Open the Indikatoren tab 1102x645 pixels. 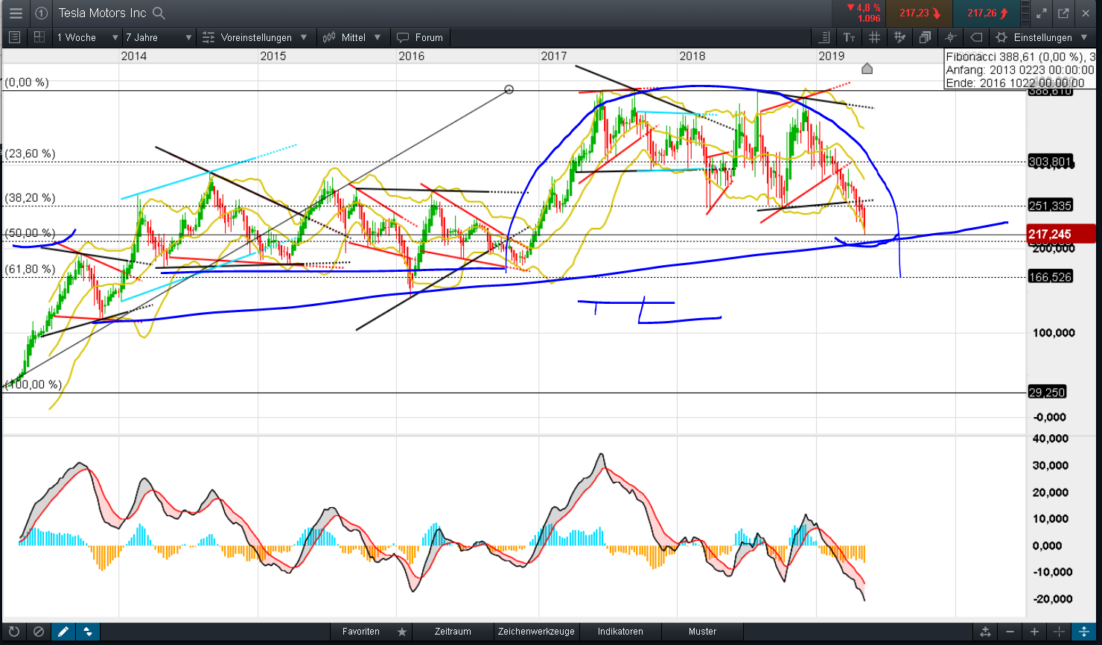pos(620,632)
